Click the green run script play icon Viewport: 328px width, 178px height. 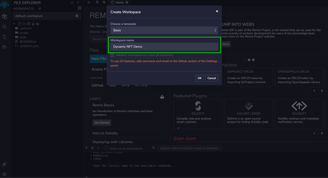89,2
